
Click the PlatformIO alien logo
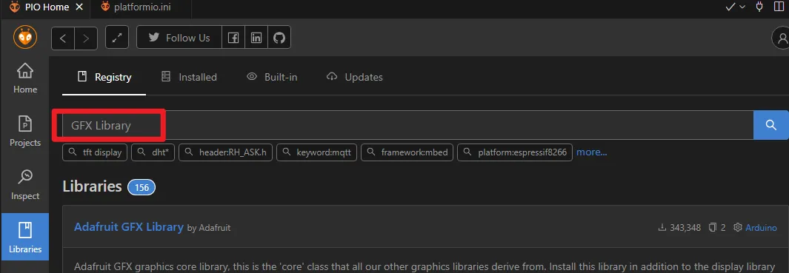point(25,38)
